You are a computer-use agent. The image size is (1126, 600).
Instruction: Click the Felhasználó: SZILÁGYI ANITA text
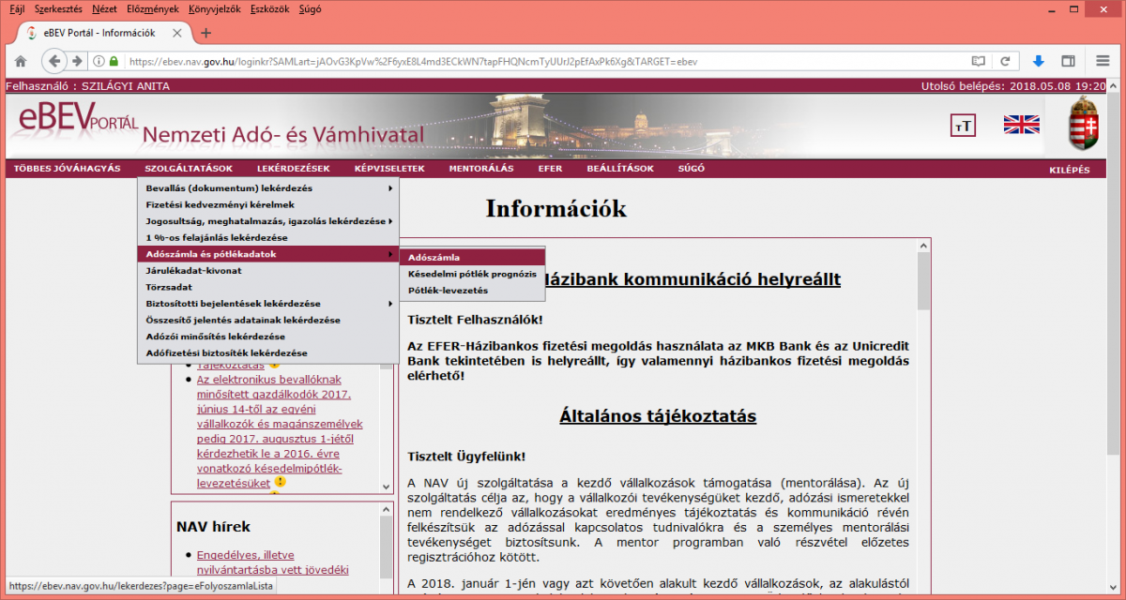point(88,86)
